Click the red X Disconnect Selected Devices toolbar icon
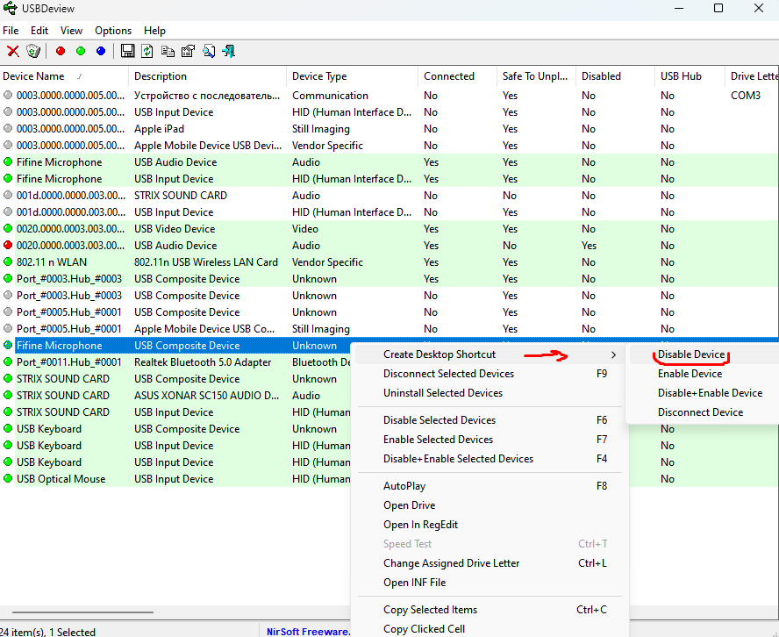Screen dimensions: 779x637 coord(13,51)
